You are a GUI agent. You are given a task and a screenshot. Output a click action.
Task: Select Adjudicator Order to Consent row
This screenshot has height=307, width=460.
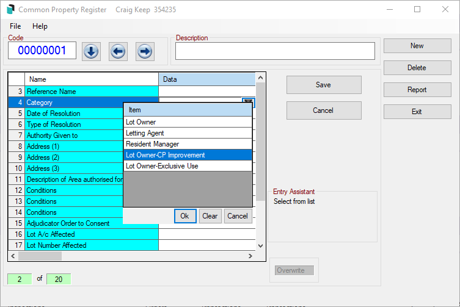(x=74, y=223)
